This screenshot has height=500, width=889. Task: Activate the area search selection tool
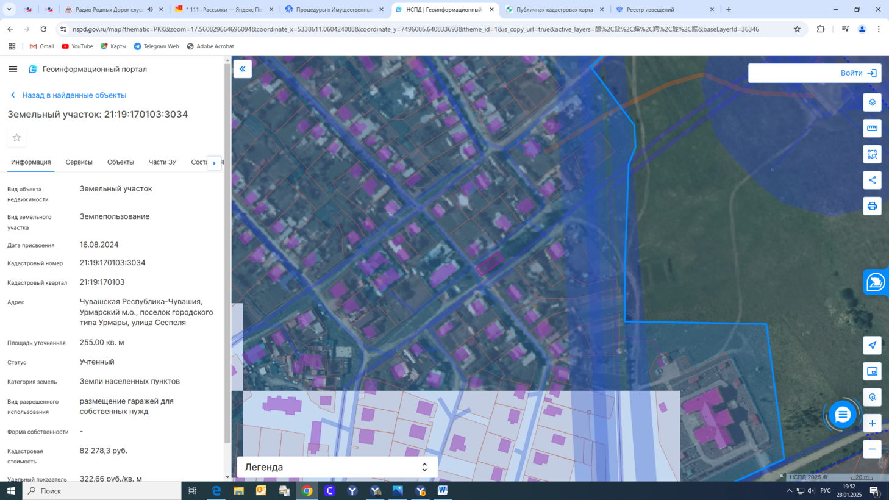(872, 154)
